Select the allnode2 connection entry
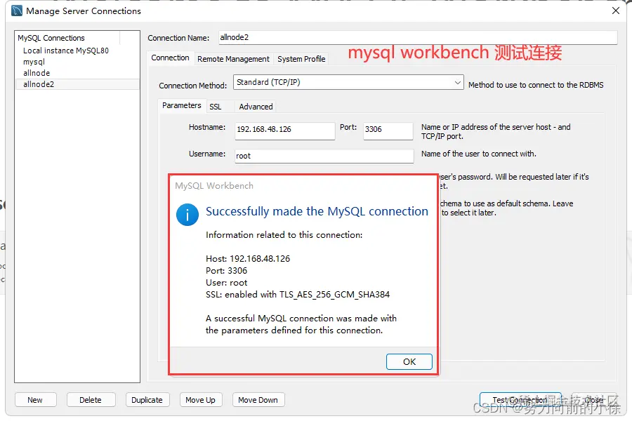 [77, 84]
